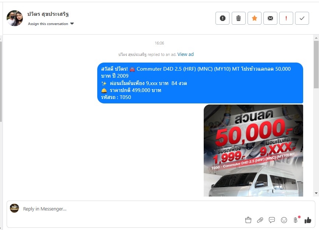The image size is (319, 230).
Task: Flag conversation with red exclamation priority icon
Action: point(286,18)
